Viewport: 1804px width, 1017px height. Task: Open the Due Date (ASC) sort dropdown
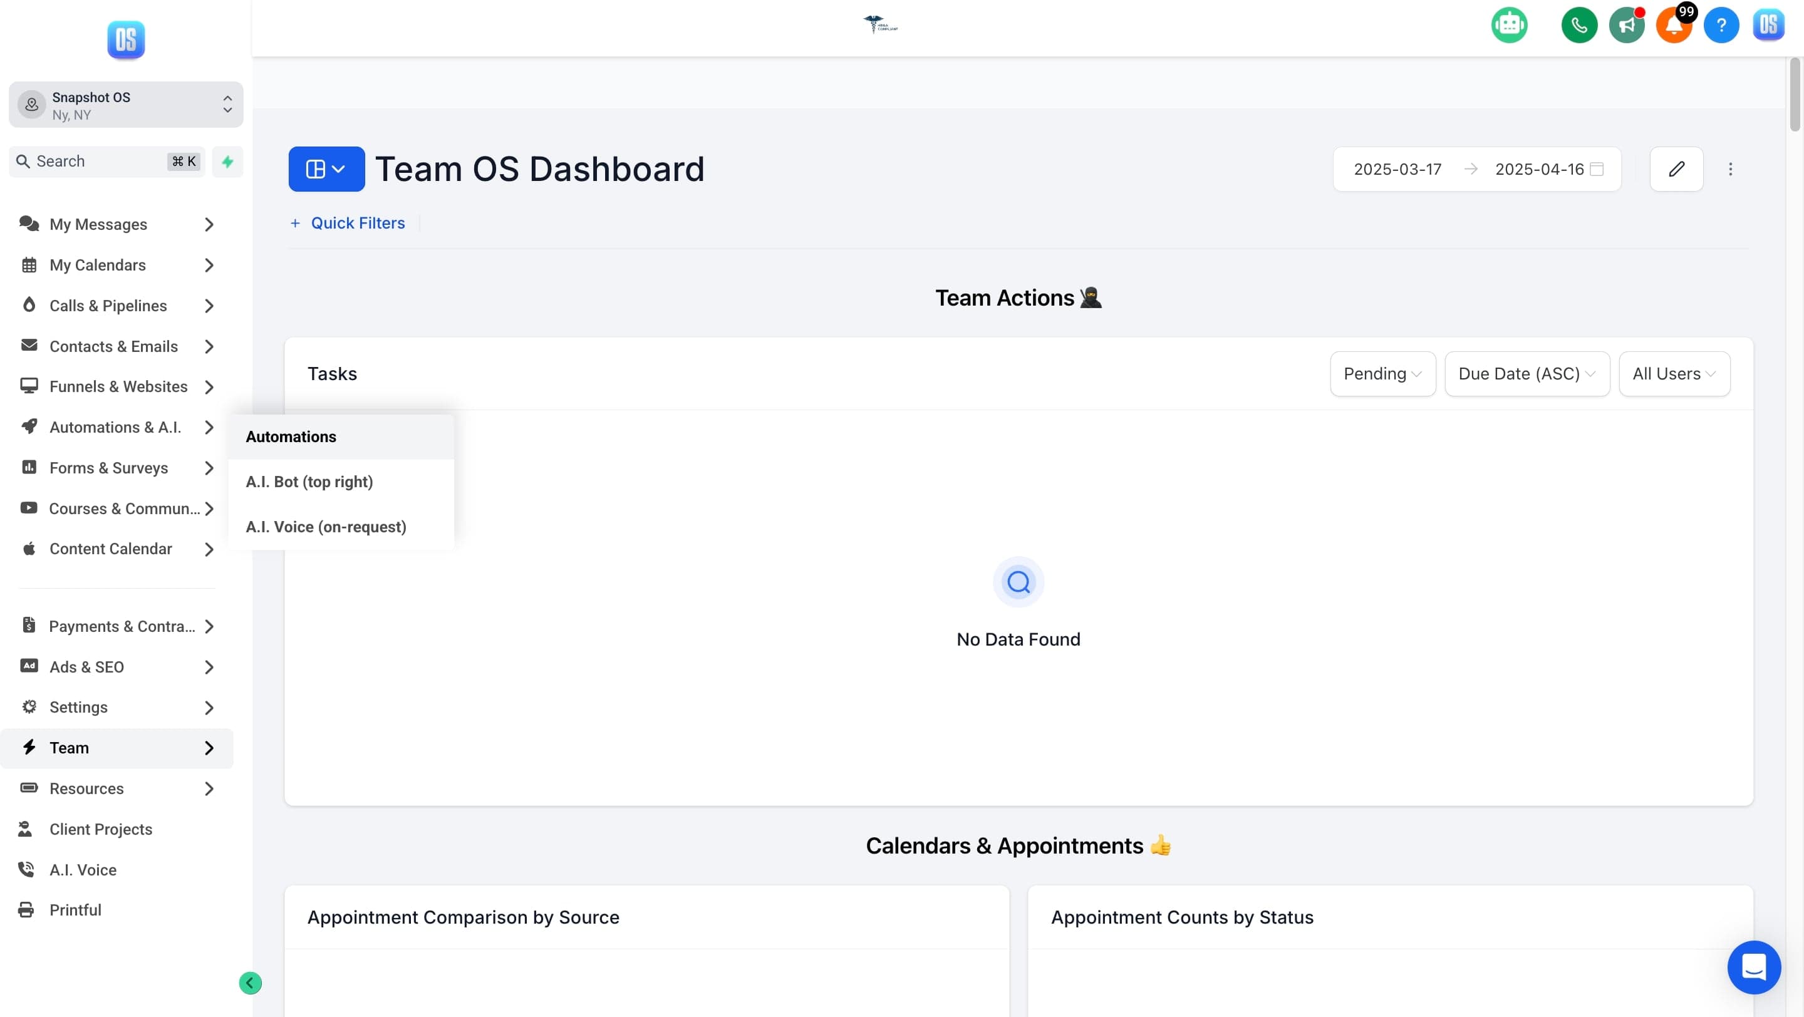[x=1527, y=374]
